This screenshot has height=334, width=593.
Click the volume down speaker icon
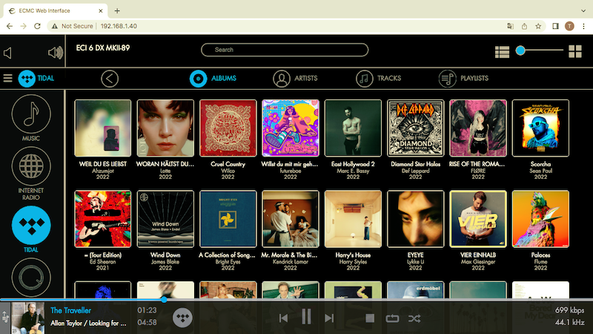point(7,53)
